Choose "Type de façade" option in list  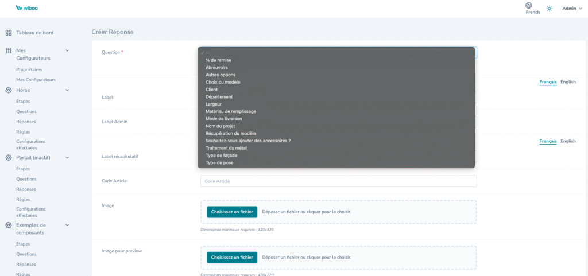point(221,156)
